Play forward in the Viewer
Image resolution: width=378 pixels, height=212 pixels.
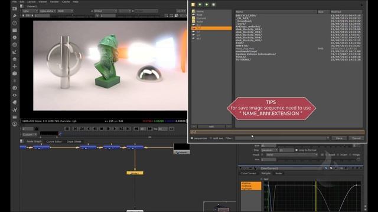click(115, 129)
